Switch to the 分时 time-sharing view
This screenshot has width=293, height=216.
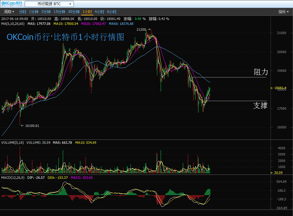[23, 12]
